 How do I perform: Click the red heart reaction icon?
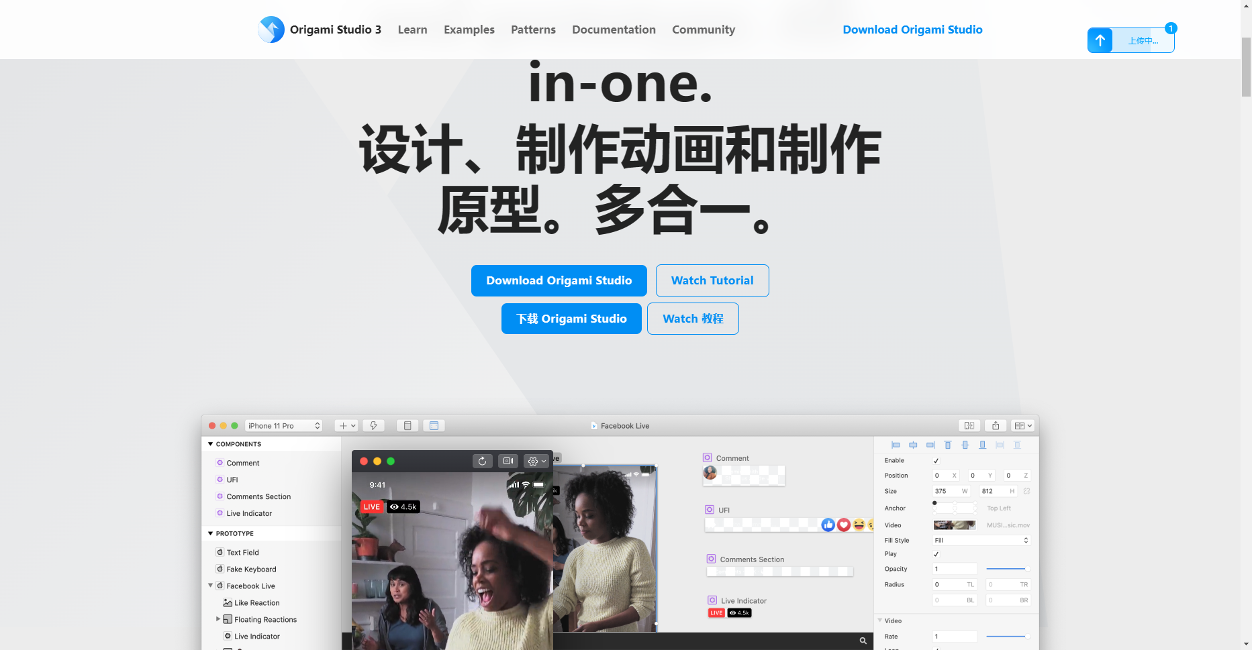(x=844, y=525)
